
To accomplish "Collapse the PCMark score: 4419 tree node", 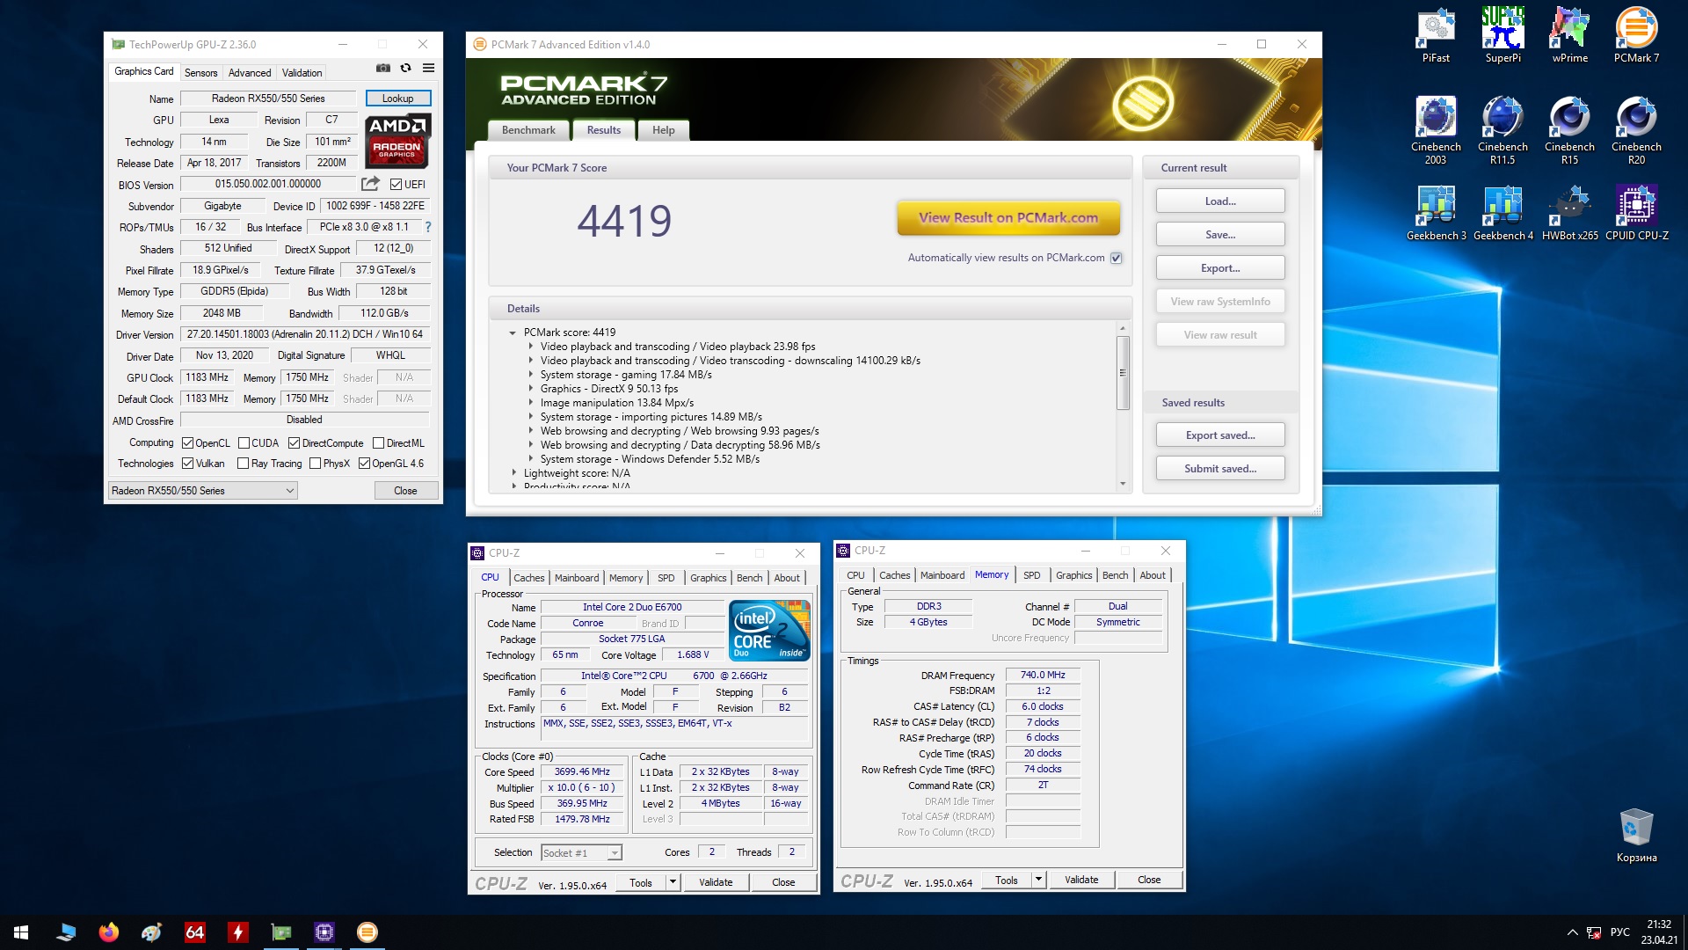I will click(513, 332).
